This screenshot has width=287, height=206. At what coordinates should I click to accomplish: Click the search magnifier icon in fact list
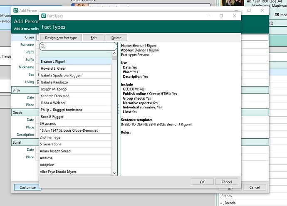(43, 47)
